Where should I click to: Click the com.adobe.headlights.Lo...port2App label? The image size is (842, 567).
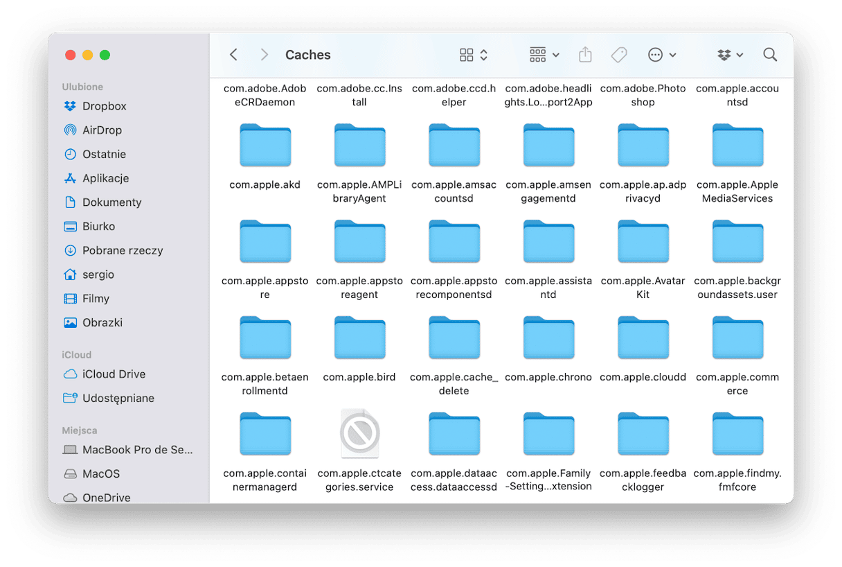[549, 96]
